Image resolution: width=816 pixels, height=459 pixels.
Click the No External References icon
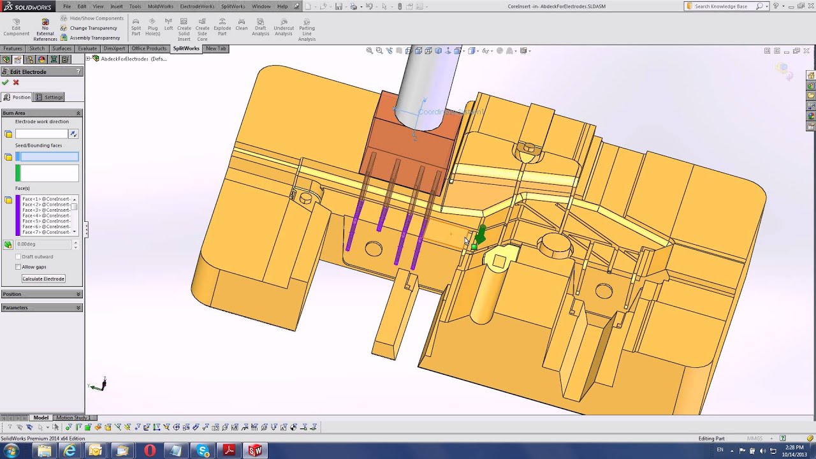coord(45,29)
